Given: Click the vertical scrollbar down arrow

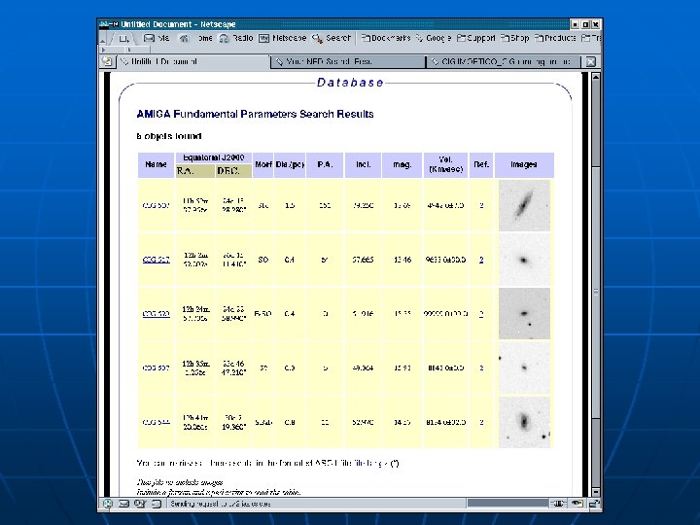Looking at the screenshot, I should pos(596,492).
